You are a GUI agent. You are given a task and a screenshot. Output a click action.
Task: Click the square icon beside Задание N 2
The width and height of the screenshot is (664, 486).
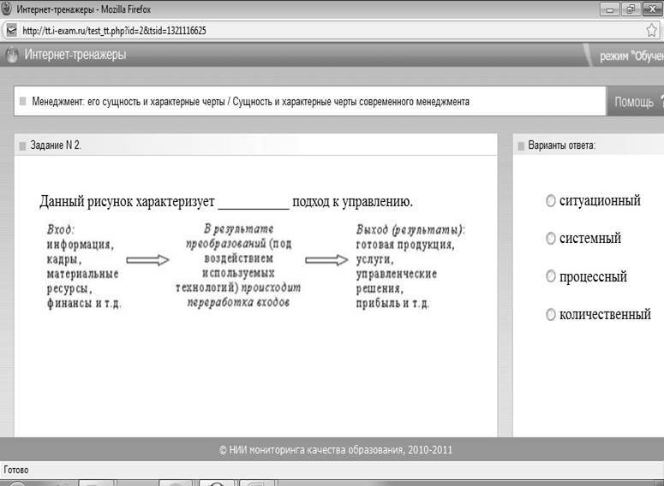tap(21, 145)
